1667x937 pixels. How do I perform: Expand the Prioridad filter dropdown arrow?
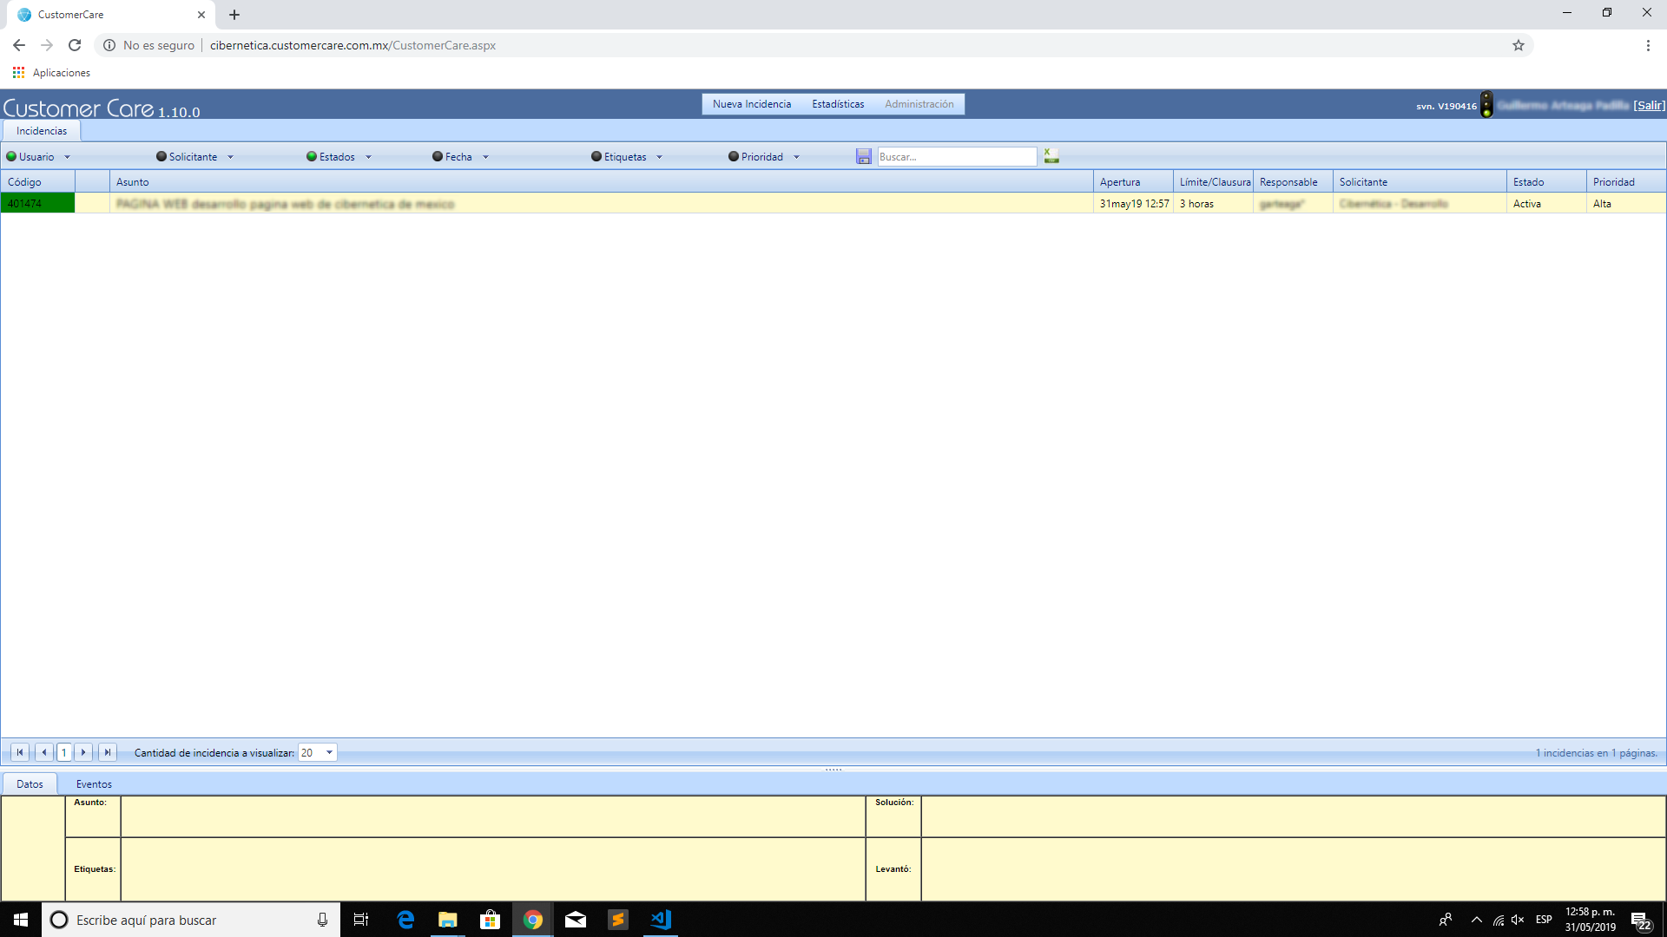click(796, 157)
